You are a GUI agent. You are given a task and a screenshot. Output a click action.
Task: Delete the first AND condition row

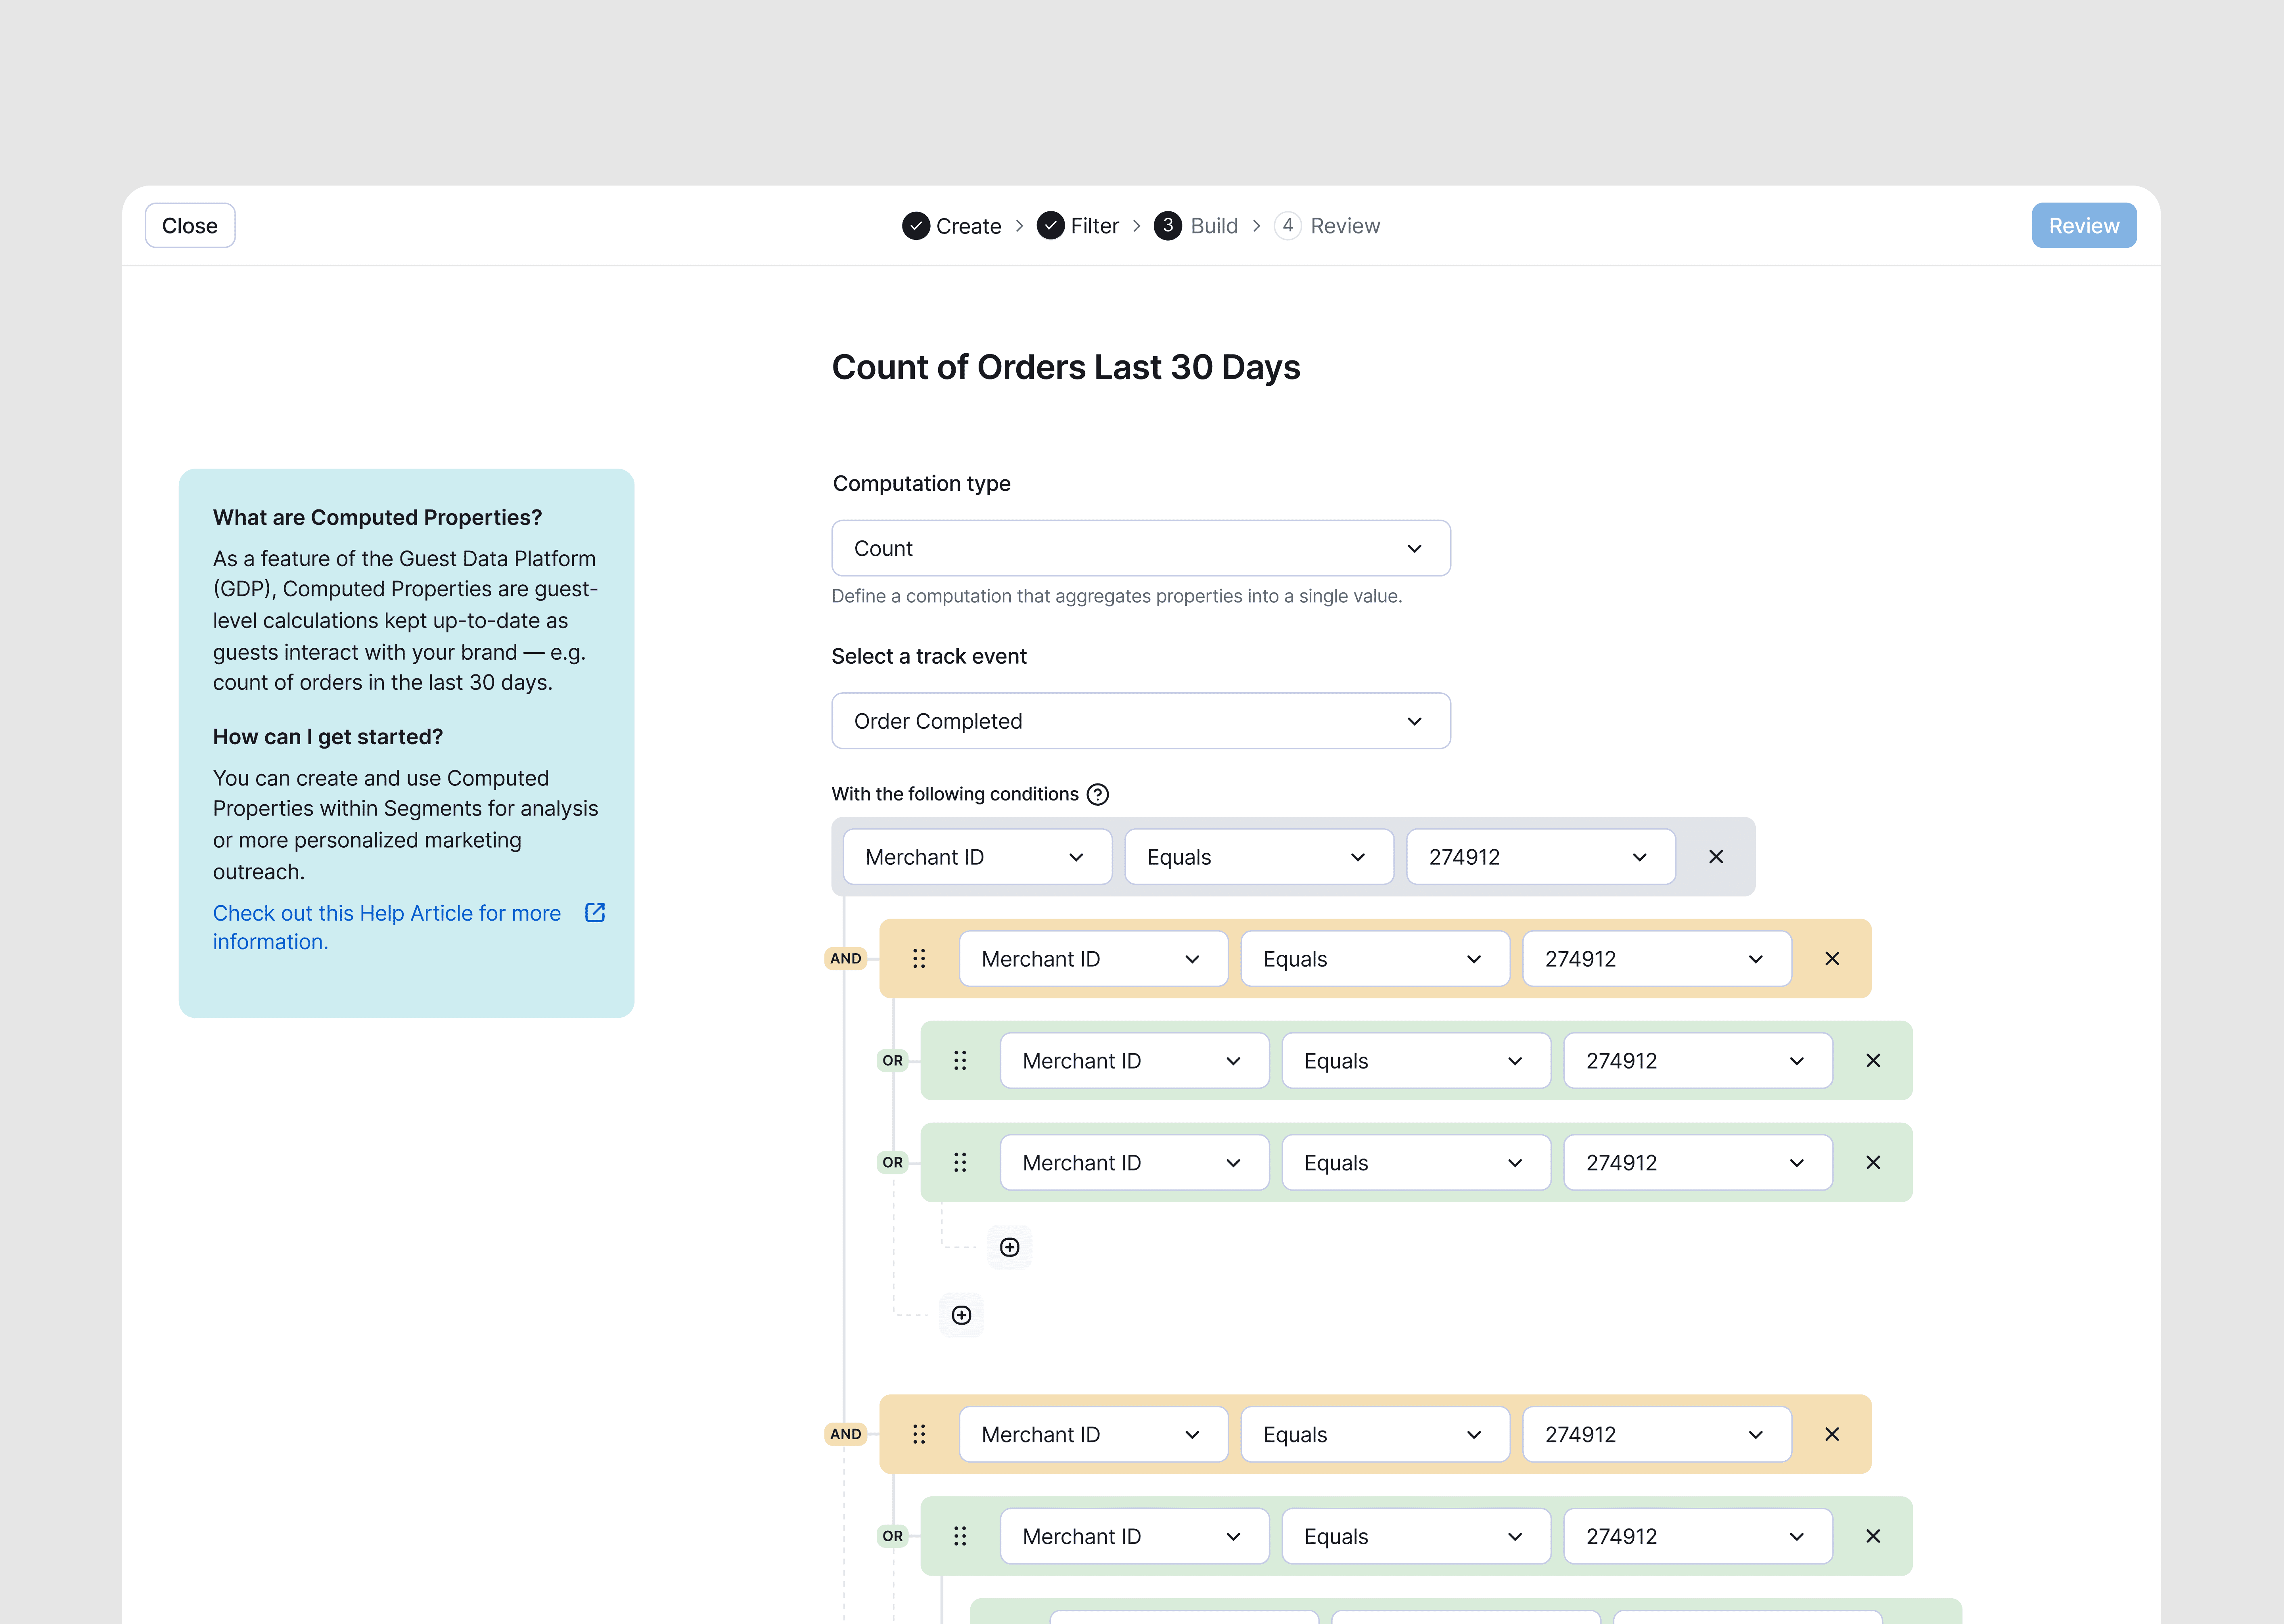pyautogui.click(x=1831, y=959)
